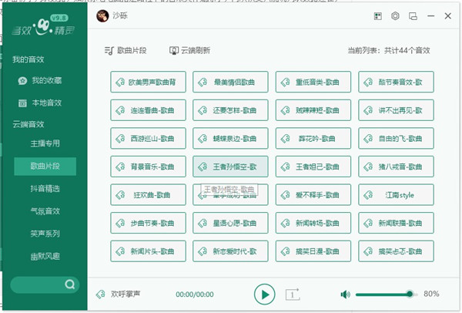Toggle the single-loop repeat icon
This screenshot has width=462, height=313.
293,294
